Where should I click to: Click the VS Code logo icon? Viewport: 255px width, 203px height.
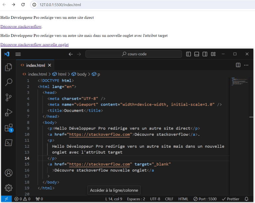(7, 54)
